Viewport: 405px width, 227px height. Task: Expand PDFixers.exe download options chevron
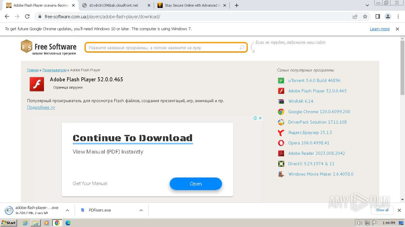141,210
